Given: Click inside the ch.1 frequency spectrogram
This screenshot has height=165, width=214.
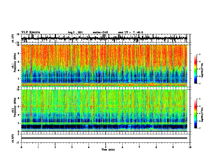Looking at the screenshot, I should click(104, 66).
